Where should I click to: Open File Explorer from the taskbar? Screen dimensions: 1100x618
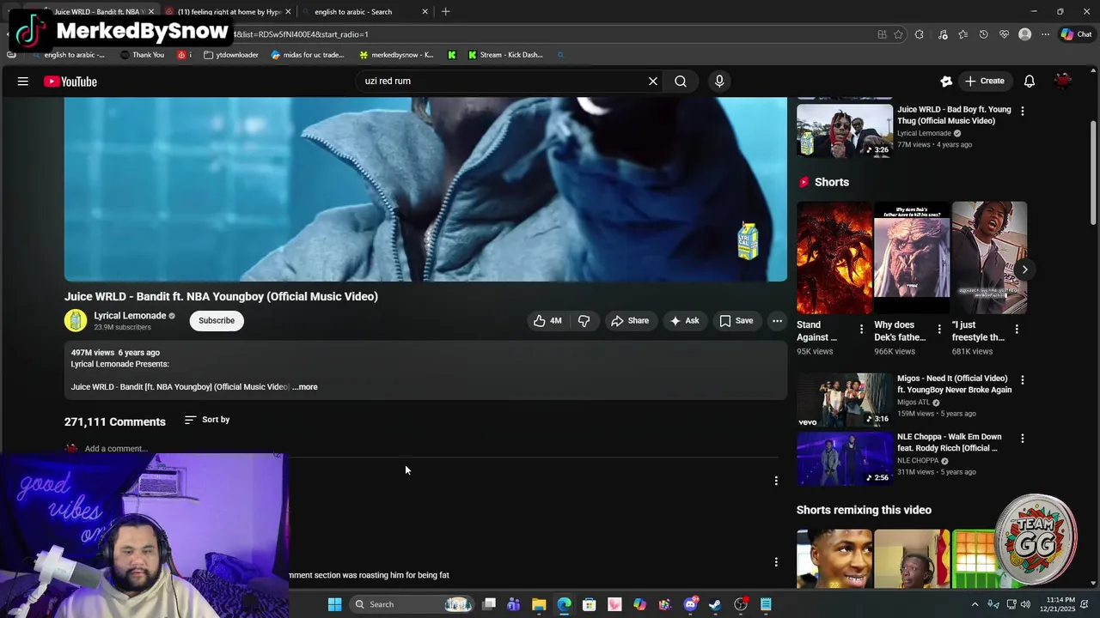tap(539, 604)
